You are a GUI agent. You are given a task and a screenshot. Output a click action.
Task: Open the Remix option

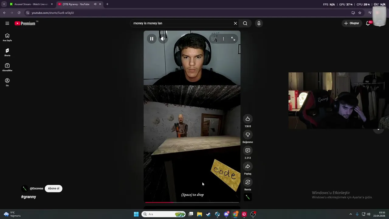click(248, 182)
